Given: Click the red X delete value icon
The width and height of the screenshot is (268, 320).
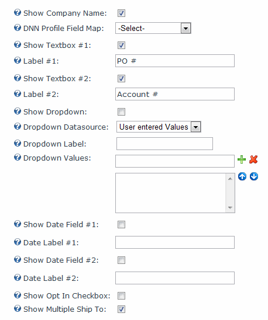Looking at the screenshot, I should pos(253,159).
